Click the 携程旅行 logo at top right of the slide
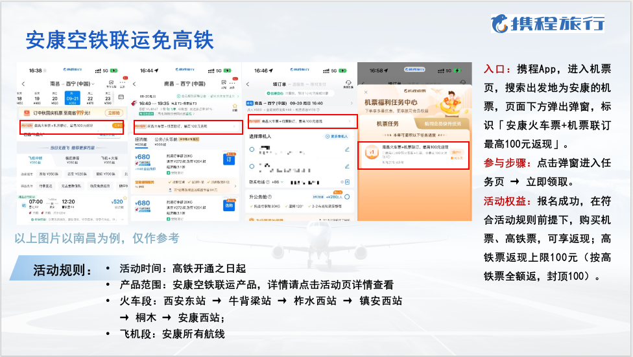The width and height of the screenshot is (633, 357). click(x=548, y=23)
